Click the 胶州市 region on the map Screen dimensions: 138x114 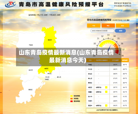(x=31, y=70)
